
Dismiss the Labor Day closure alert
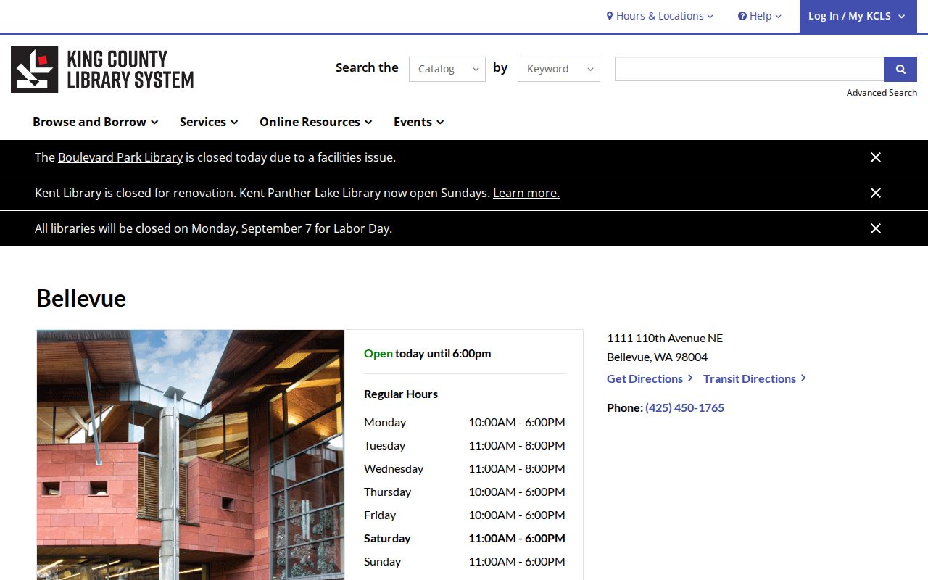[x=876, y=228]
